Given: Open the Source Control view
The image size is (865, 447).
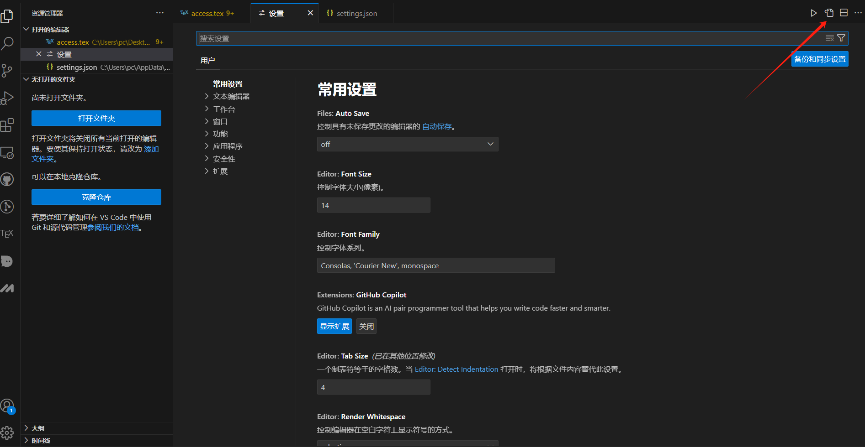Looking at the screenshot, I should 7,70.
